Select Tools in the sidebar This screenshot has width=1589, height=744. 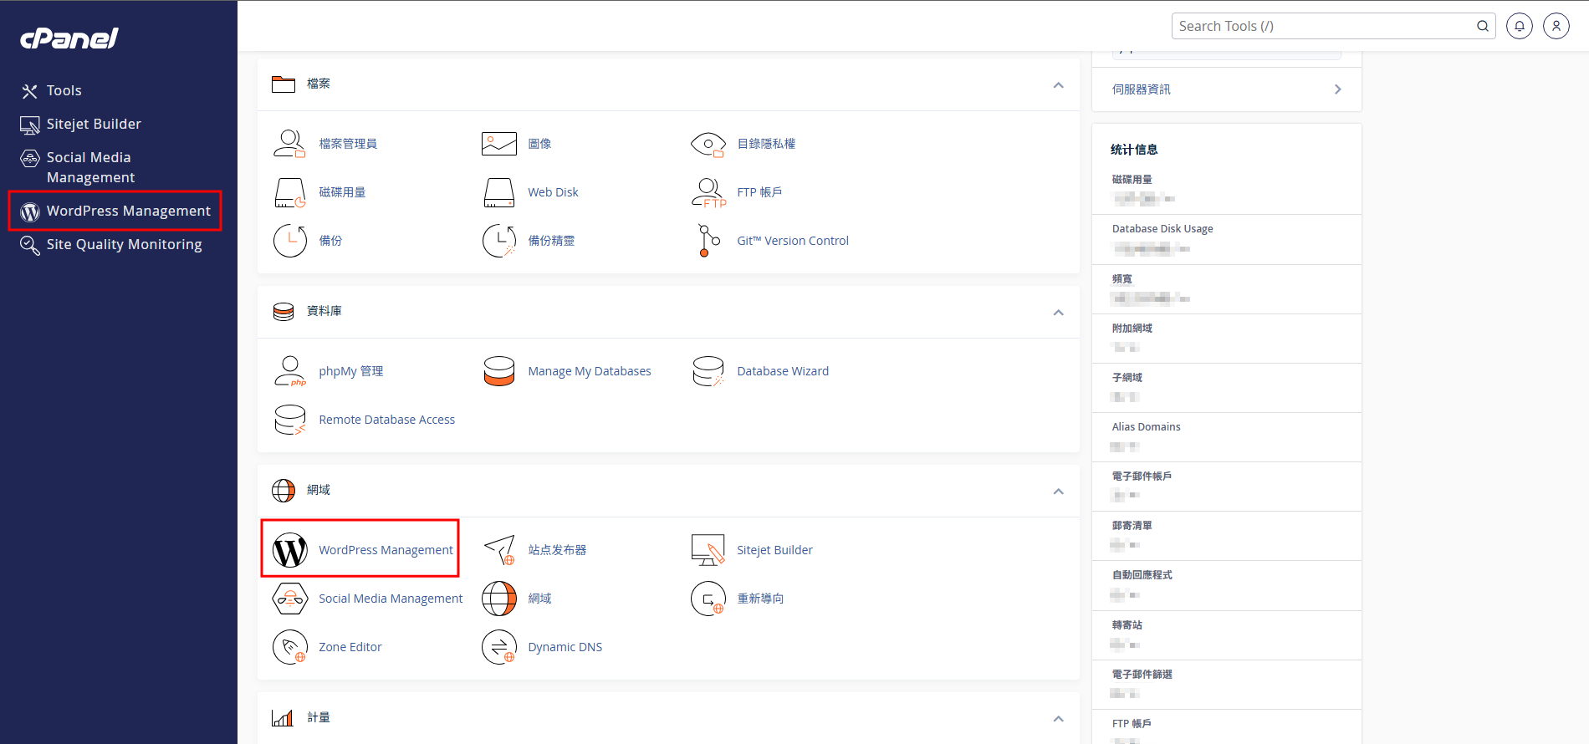pos(64,90)
